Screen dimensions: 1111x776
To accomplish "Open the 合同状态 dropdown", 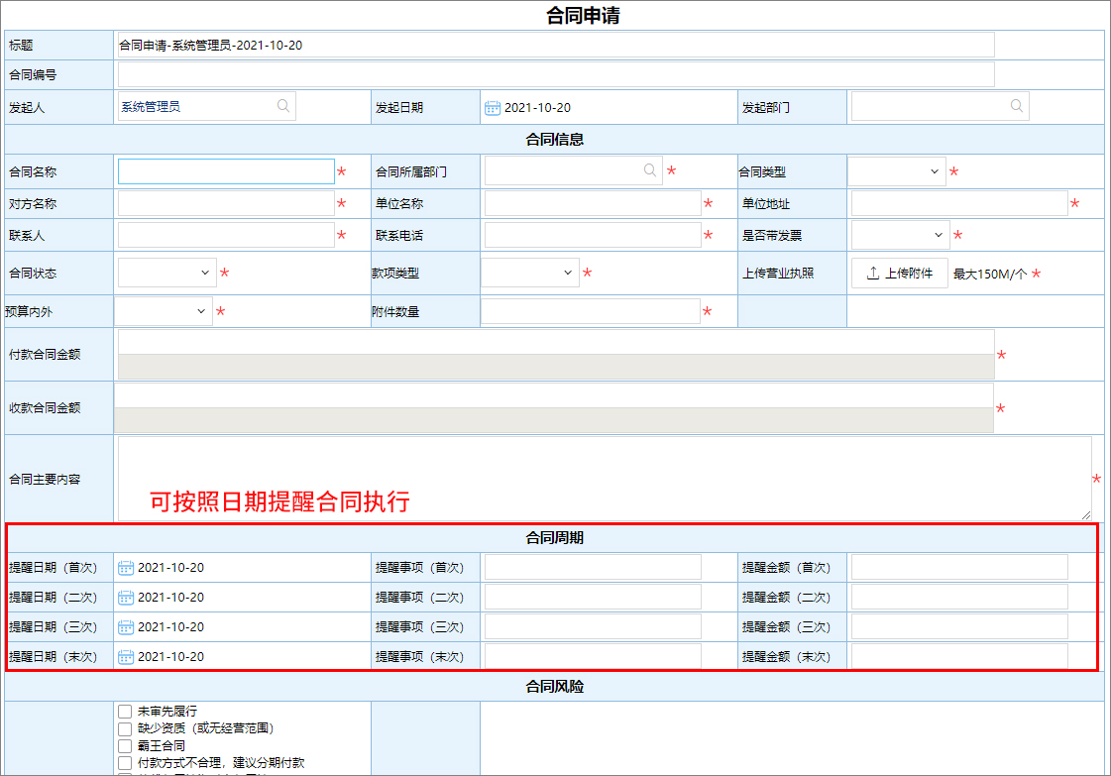I will tap(167, 273).
